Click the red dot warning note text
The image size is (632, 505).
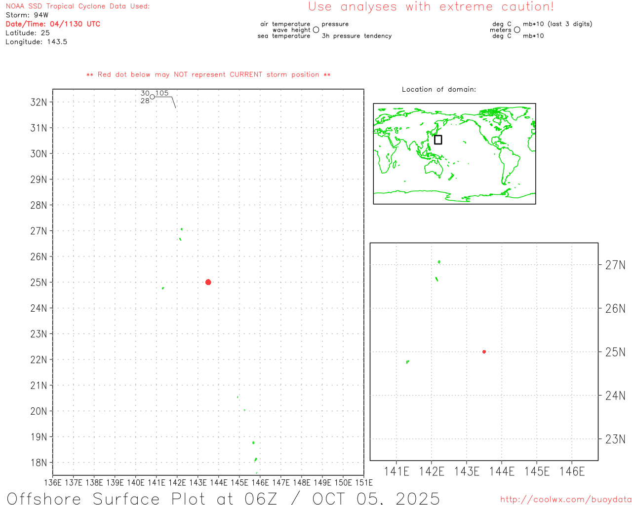tap(208, 74)
